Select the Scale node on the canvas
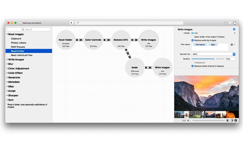243x152 pixels. pos(135,68)
